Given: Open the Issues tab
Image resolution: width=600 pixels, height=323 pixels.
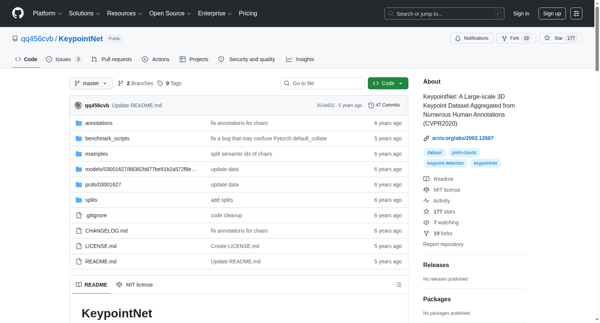Looking at the screenshot, I should pyautogui.click(x=64, y=59).
